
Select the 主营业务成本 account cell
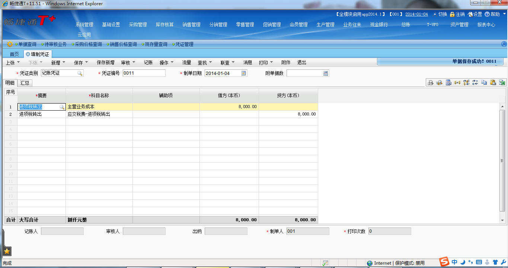(x=99, y=107)
